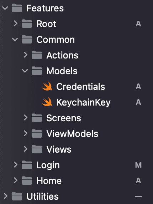Select the Features group label
This screenshot has height=204, width=153.
point(45,8)
